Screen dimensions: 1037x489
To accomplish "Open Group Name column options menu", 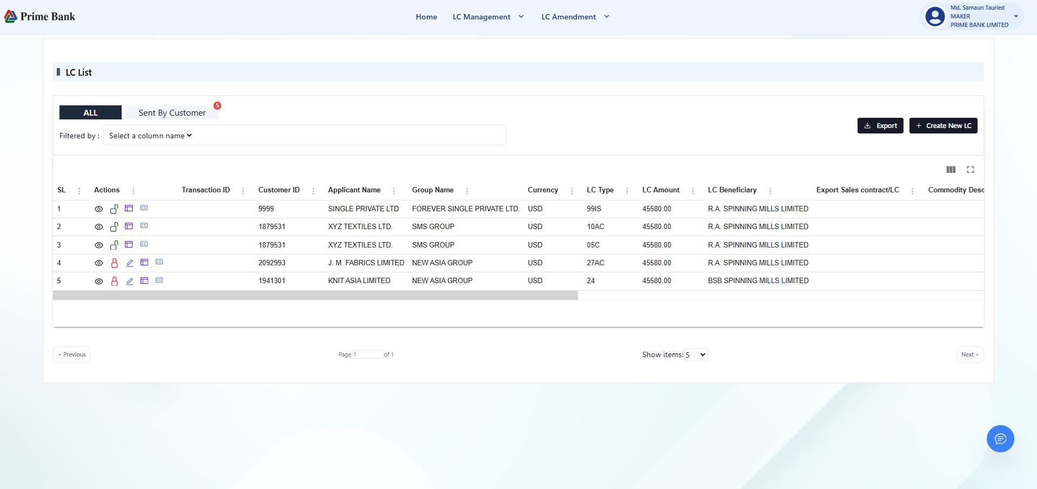I will click(x=467, y=191).
